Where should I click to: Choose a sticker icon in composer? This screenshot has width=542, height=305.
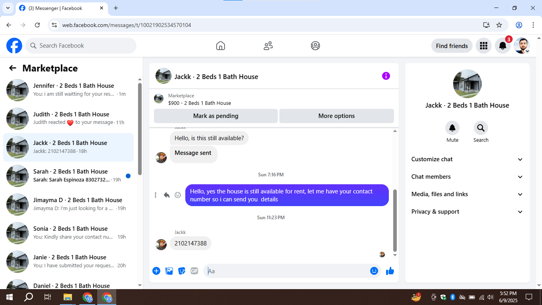[x=182, y=271]
